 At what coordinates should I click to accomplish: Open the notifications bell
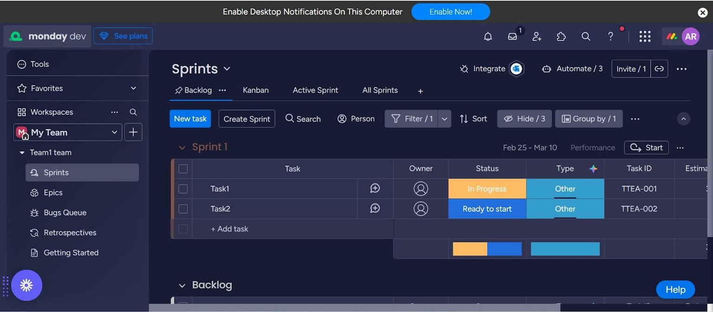488,36
